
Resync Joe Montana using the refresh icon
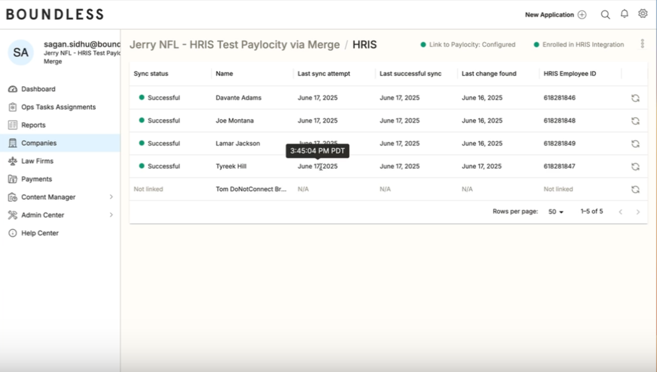[x=635, y=121]
